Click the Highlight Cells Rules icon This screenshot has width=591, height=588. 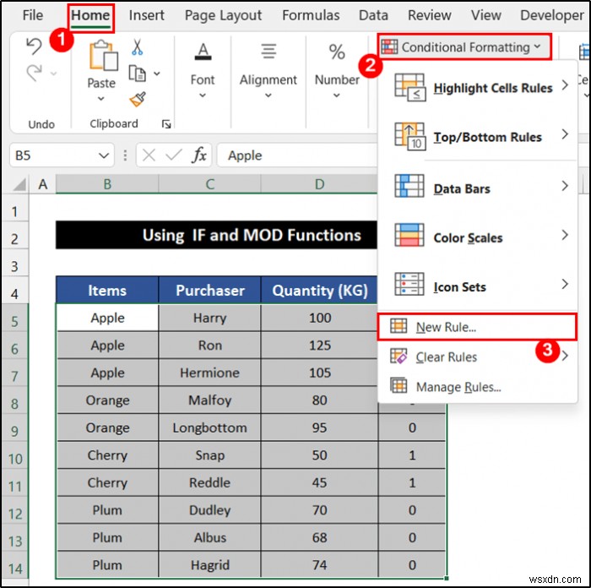(x=409, y=88)
